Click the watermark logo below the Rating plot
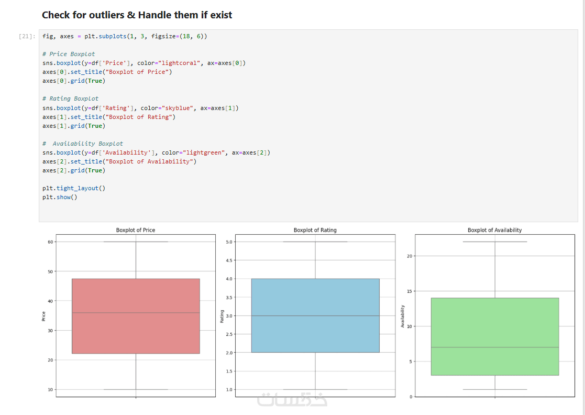Screen dimensions: 585x415 292,400
